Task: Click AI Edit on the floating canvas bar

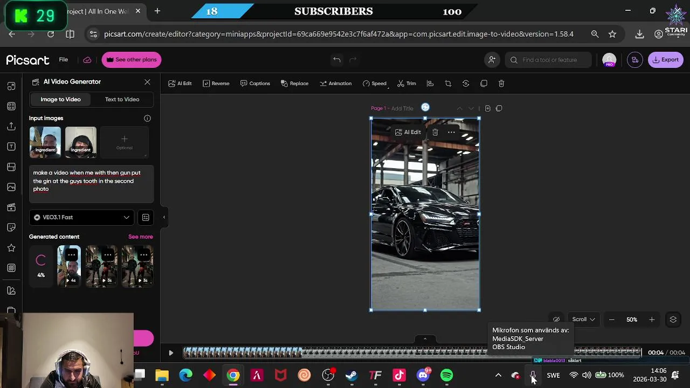Action: (408, 132)
